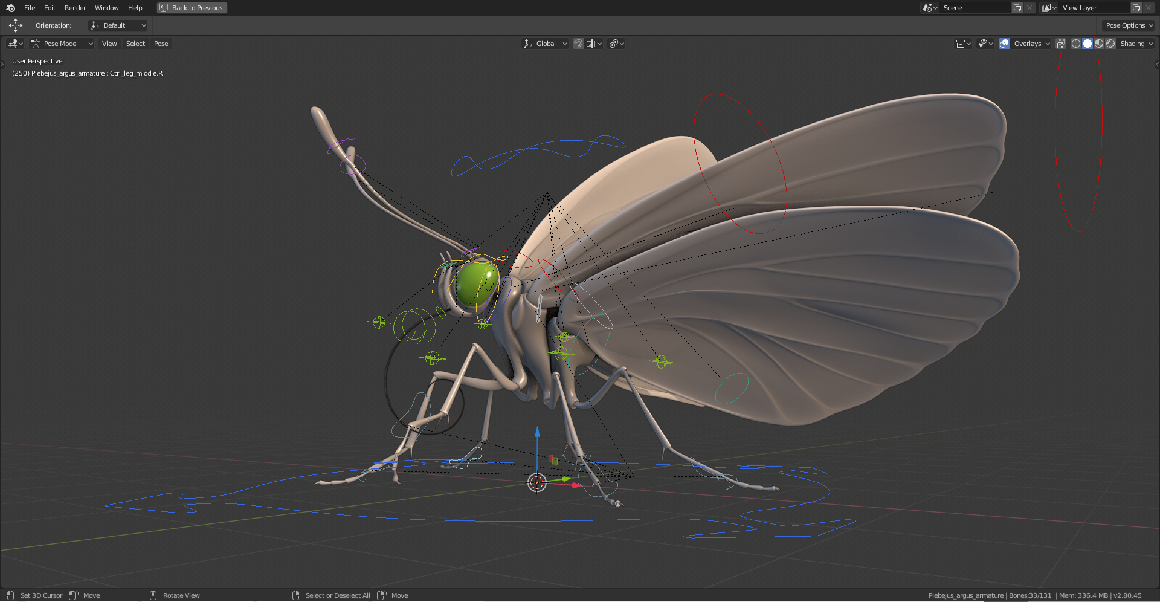Image resolution: width=1160 pixels, height=602 pixels.
Task: Open the Edit menu
Action: [50, 8]
